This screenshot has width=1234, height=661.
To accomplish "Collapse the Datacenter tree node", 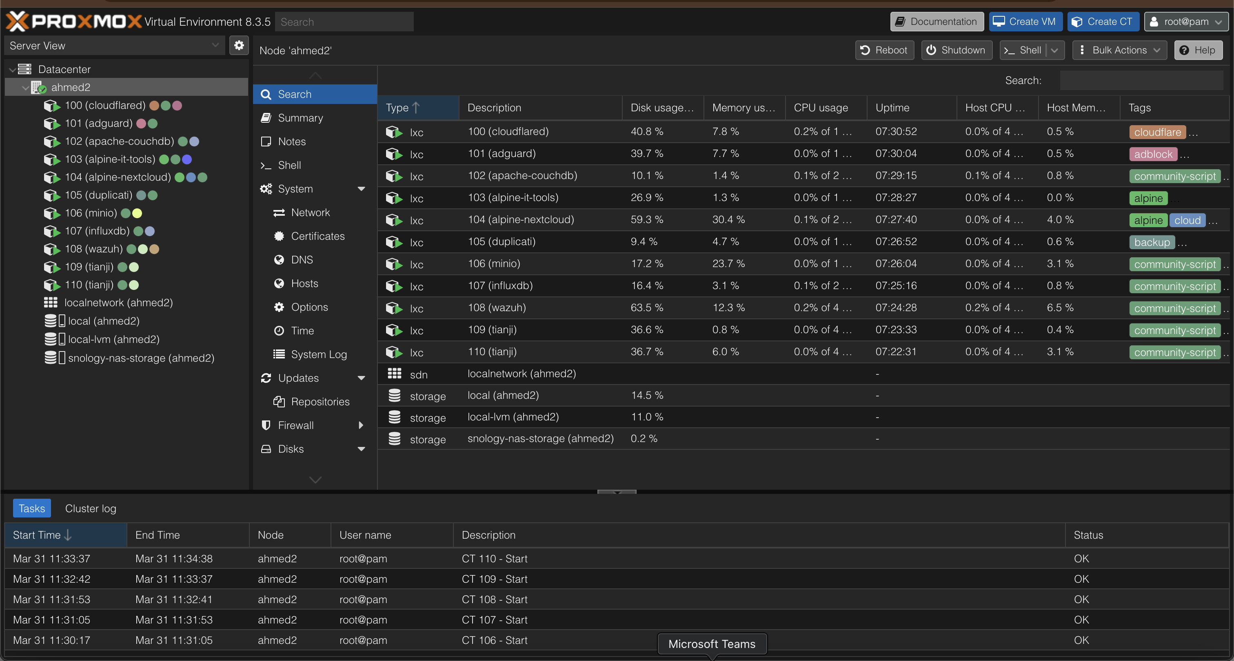I will click(12, 69).
